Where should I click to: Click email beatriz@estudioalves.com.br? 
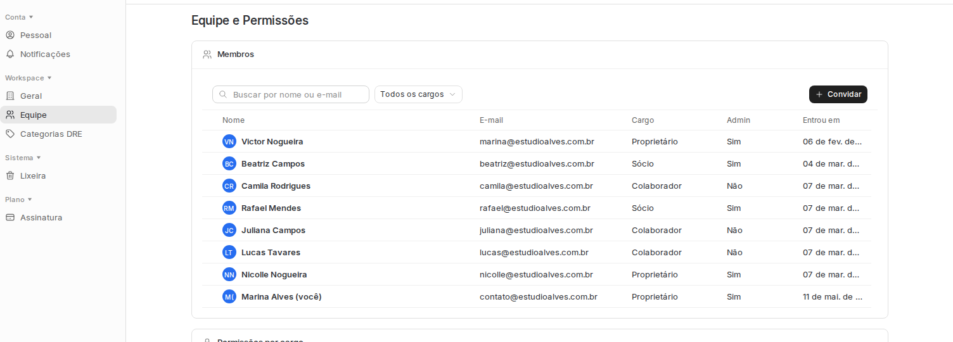click(537, 163)
